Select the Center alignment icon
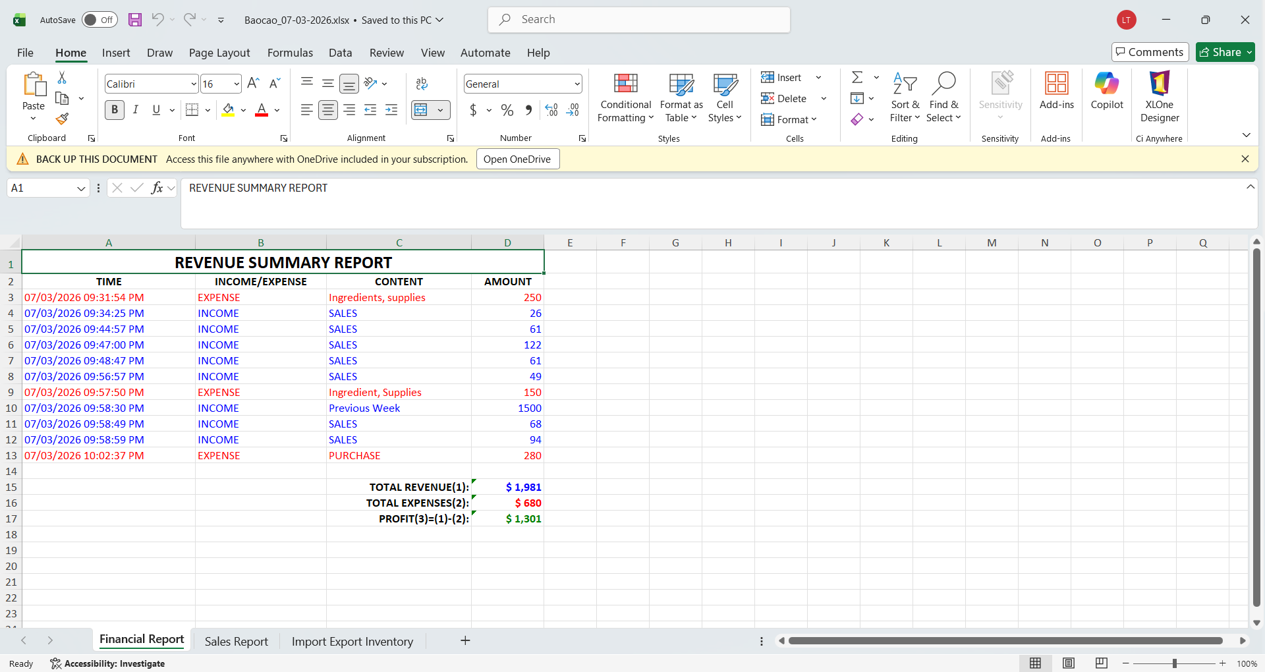The width and height of the screenshot is (1265, 672). click(x=327, y=110)
